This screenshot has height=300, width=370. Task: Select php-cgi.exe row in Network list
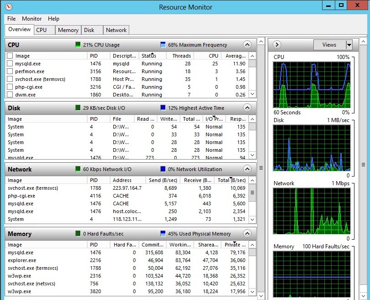click(x=127, y=196)
